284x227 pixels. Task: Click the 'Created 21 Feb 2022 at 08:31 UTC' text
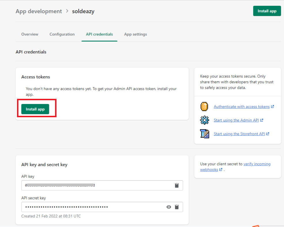[51, 216]
